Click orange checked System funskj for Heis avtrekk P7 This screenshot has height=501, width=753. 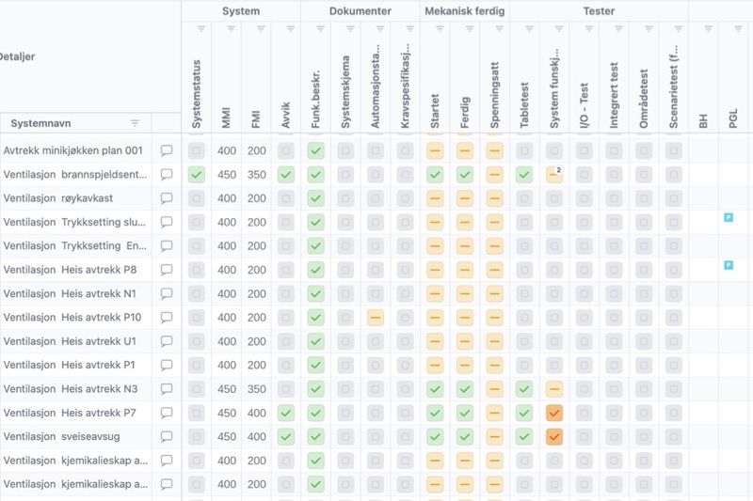tap(554, 413)
